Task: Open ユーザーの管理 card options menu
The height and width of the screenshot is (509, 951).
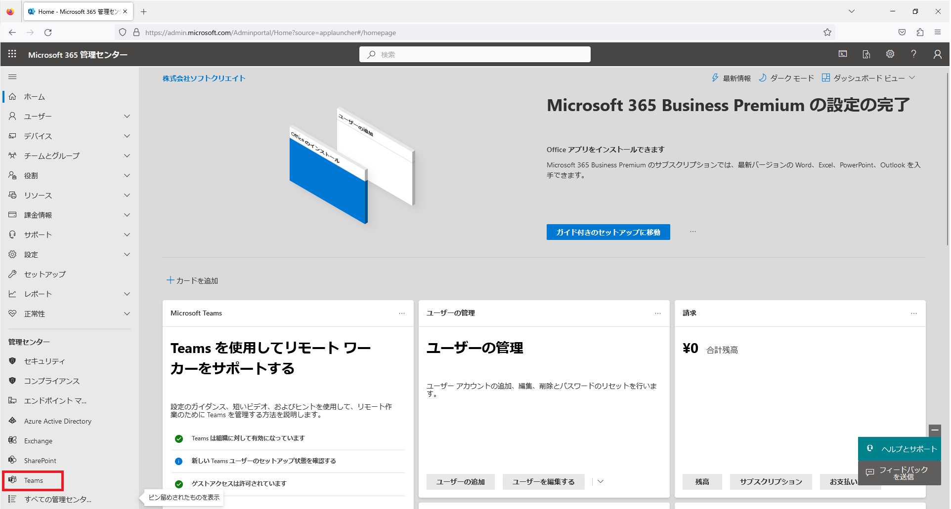Action: coord(658,313)
